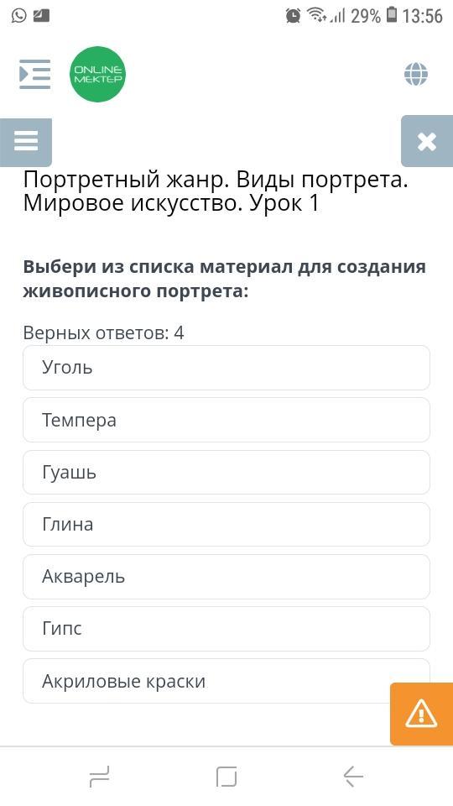Image resolution: width=453 pixels, height=806 pixels.
Task: Select the answer option Глина
Action: tap(226, 524)
